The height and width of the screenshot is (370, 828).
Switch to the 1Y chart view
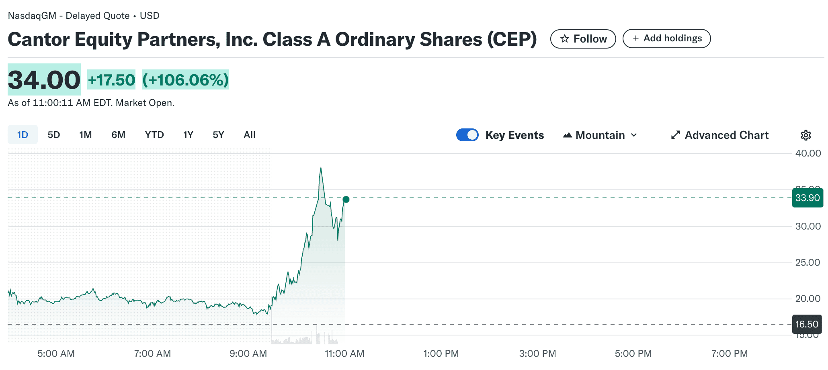click(188, 135)
